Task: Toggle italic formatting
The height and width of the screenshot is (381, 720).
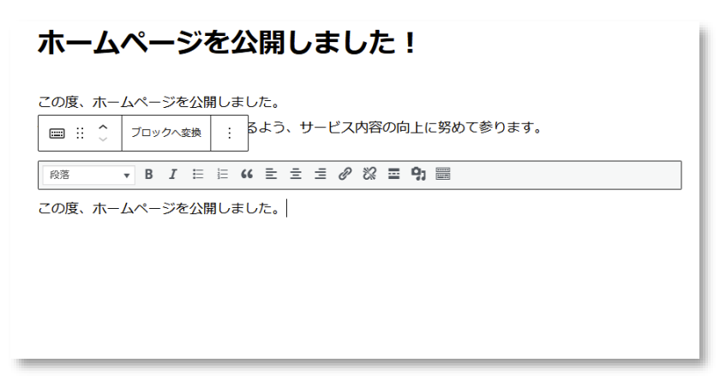Action: tap(172, 175)
